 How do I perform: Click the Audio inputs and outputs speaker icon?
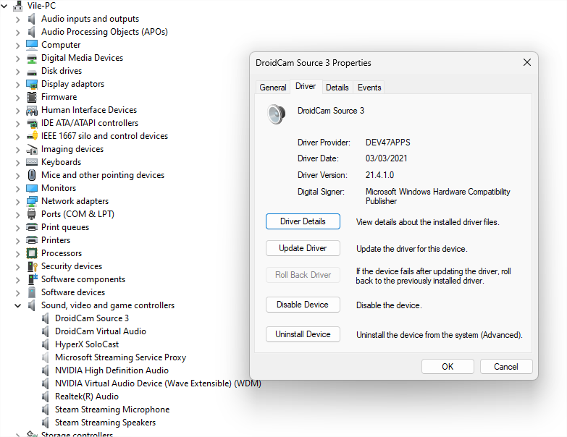pos(32,19)
